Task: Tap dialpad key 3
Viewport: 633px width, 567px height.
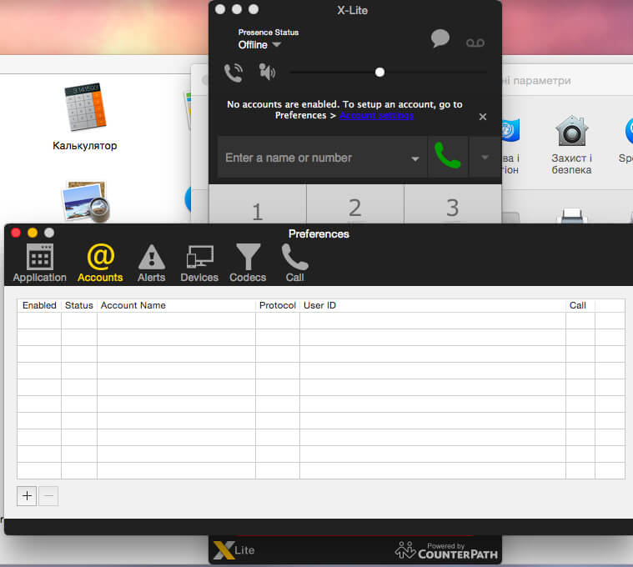Action: (x=453, y=204)
